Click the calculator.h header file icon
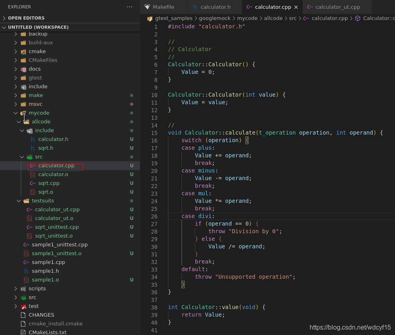Viewport: 395px width, 335px height. [x=33, y=139]
